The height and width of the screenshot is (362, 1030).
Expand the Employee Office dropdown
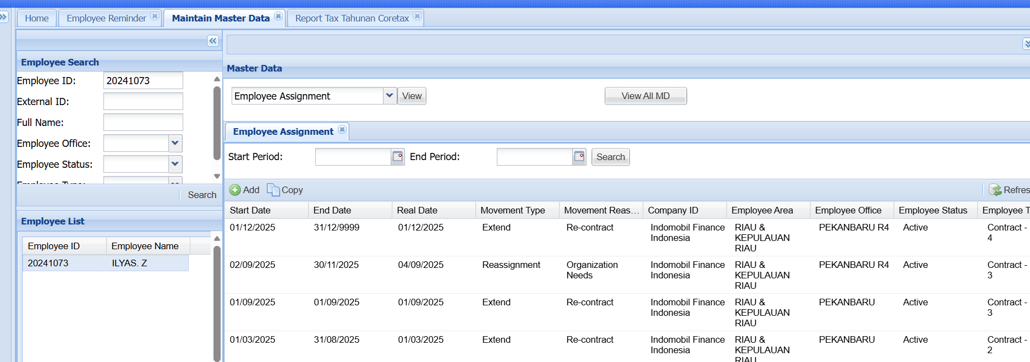click(x=175, y=144)
